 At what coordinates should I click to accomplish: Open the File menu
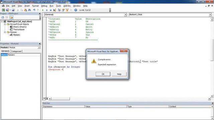[x=8, y=6]
